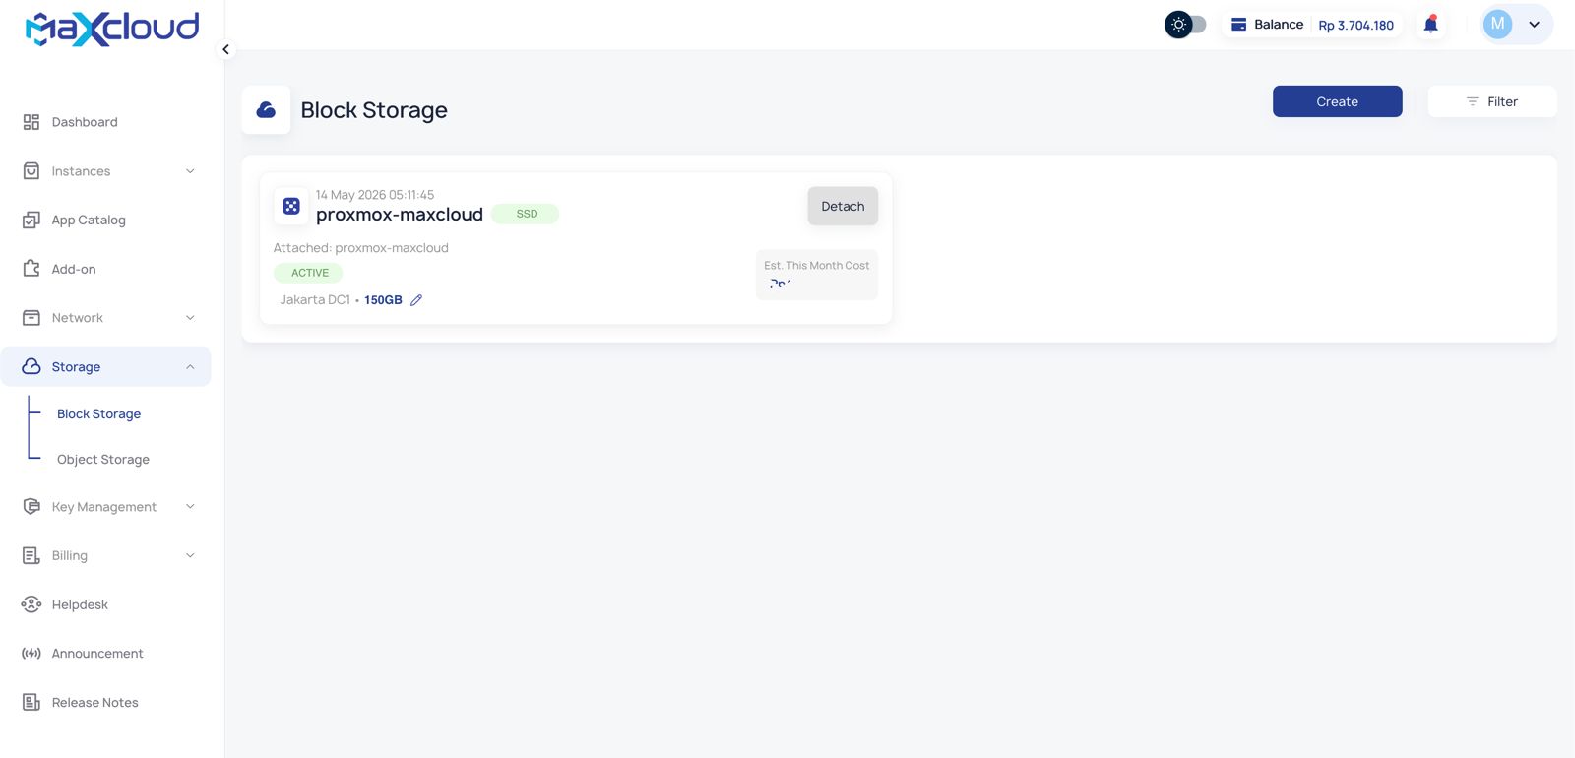This screenshot has width=1575, height=758.
Task: Click the Est. This Month Cost box
Action: click(x=817, y=275)
